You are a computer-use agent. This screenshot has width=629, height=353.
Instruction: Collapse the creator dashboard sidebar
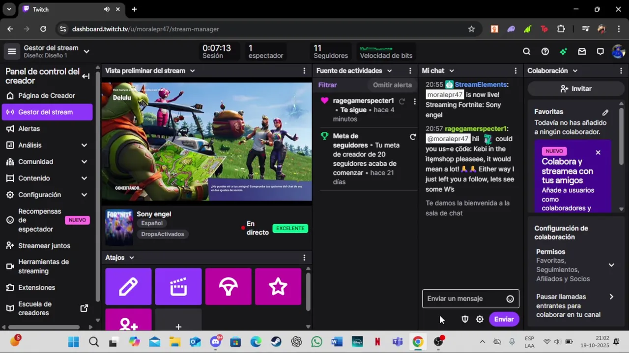[86, 76]
